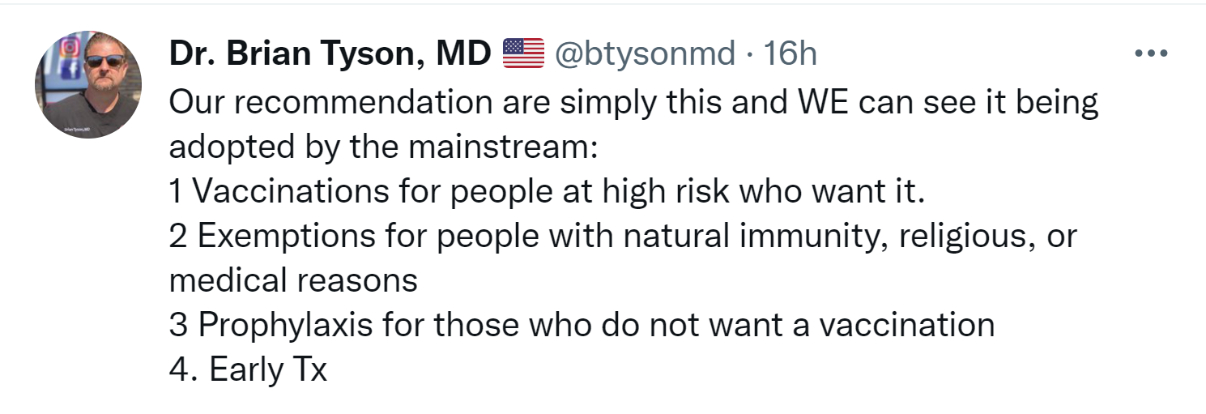Viewport: 1206px width, 414px height.
Task: Click the 'medical reasons' text
Action: (292, 280)
